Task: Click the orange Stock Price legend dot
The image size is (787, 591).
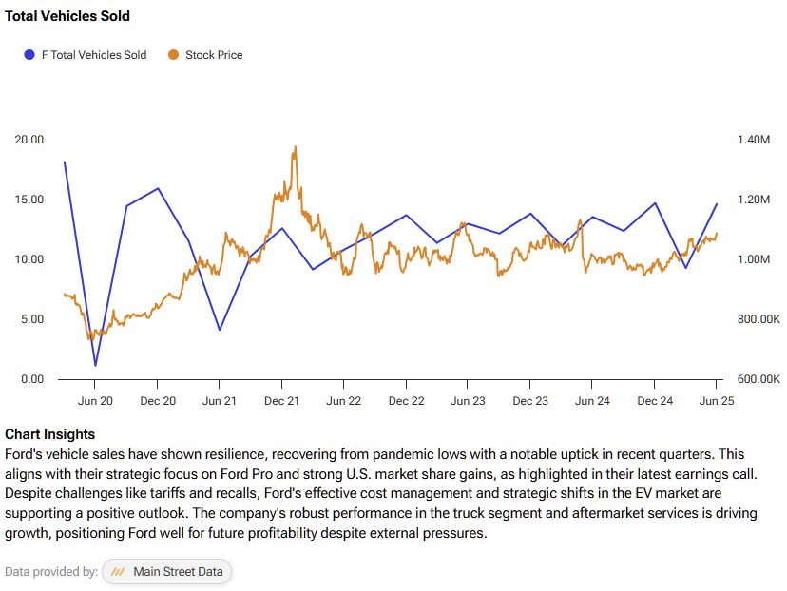Action: pyautogui.click(x=173, y=55)
